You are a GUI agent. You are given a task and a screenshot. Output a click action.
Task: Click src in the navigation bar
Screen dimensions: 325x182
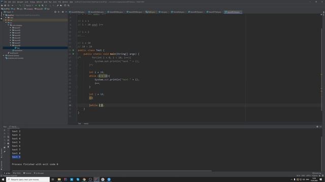click(13, 9)
